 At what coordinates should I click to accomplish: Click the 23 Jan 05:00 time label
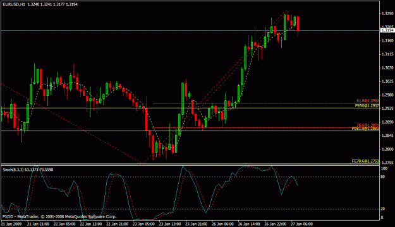(143, 224)
